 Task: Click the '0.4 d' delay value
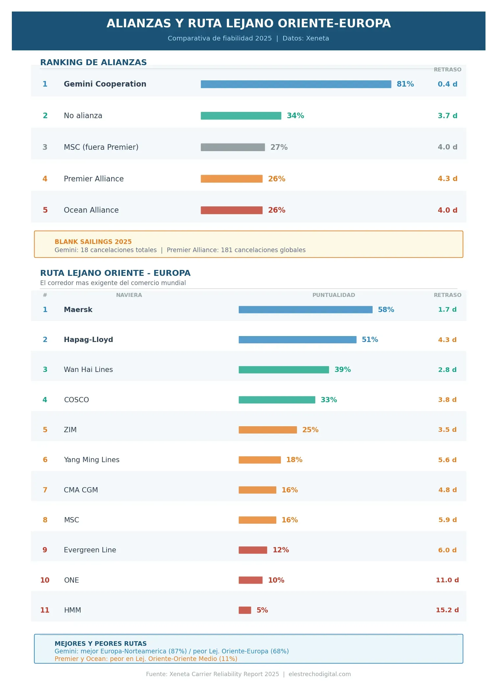[x=447, y=84]
